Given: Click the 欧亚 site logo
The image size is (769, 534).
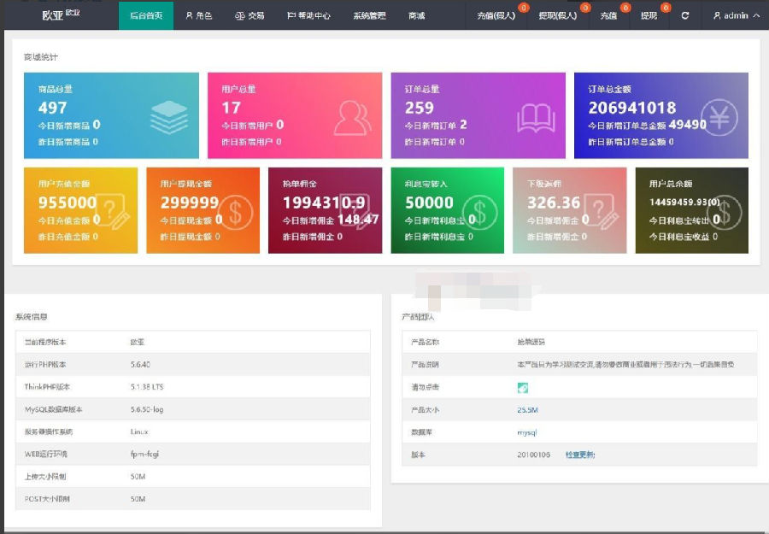Looking at the screenshot, I should 61,15.
